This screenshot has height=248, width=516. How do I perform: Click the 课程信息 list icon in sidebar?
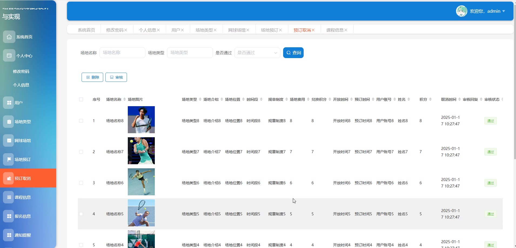(9, 197)
